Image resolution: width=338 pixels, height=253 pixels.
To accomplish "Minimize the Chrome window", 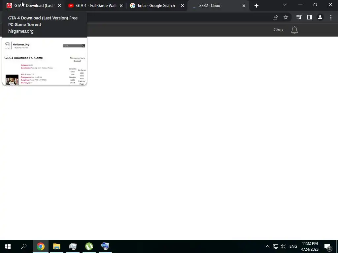I will [300, 5].
